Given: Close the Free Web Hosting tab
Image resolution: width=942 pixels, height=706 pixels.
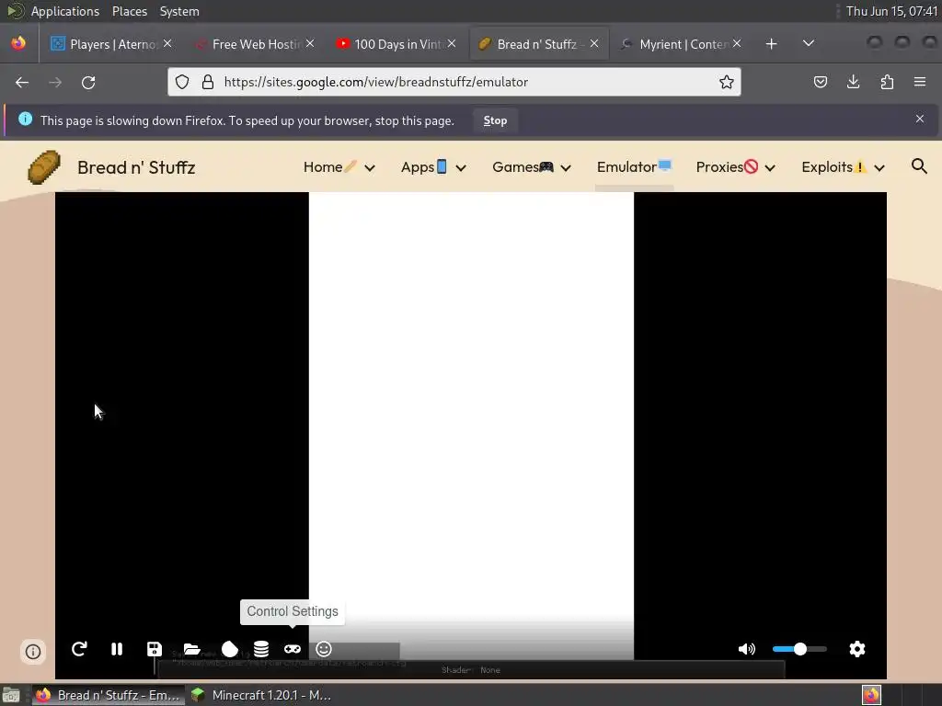Looking at the screenshot, I should pyautogui.click(x=310, y=43).
